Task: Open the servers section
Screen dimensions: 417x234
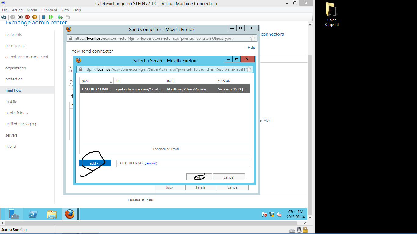Action: click(x=11, y=135)
